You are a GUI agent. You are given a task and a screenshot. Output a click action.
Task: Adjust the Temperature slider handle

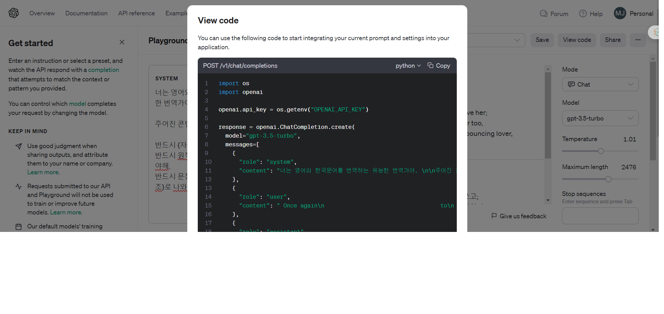[x=601, y=151]
